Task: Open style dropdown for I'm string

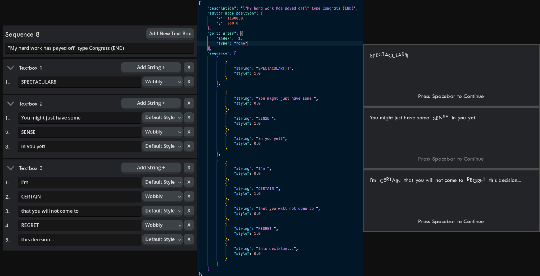Action: 162,182
